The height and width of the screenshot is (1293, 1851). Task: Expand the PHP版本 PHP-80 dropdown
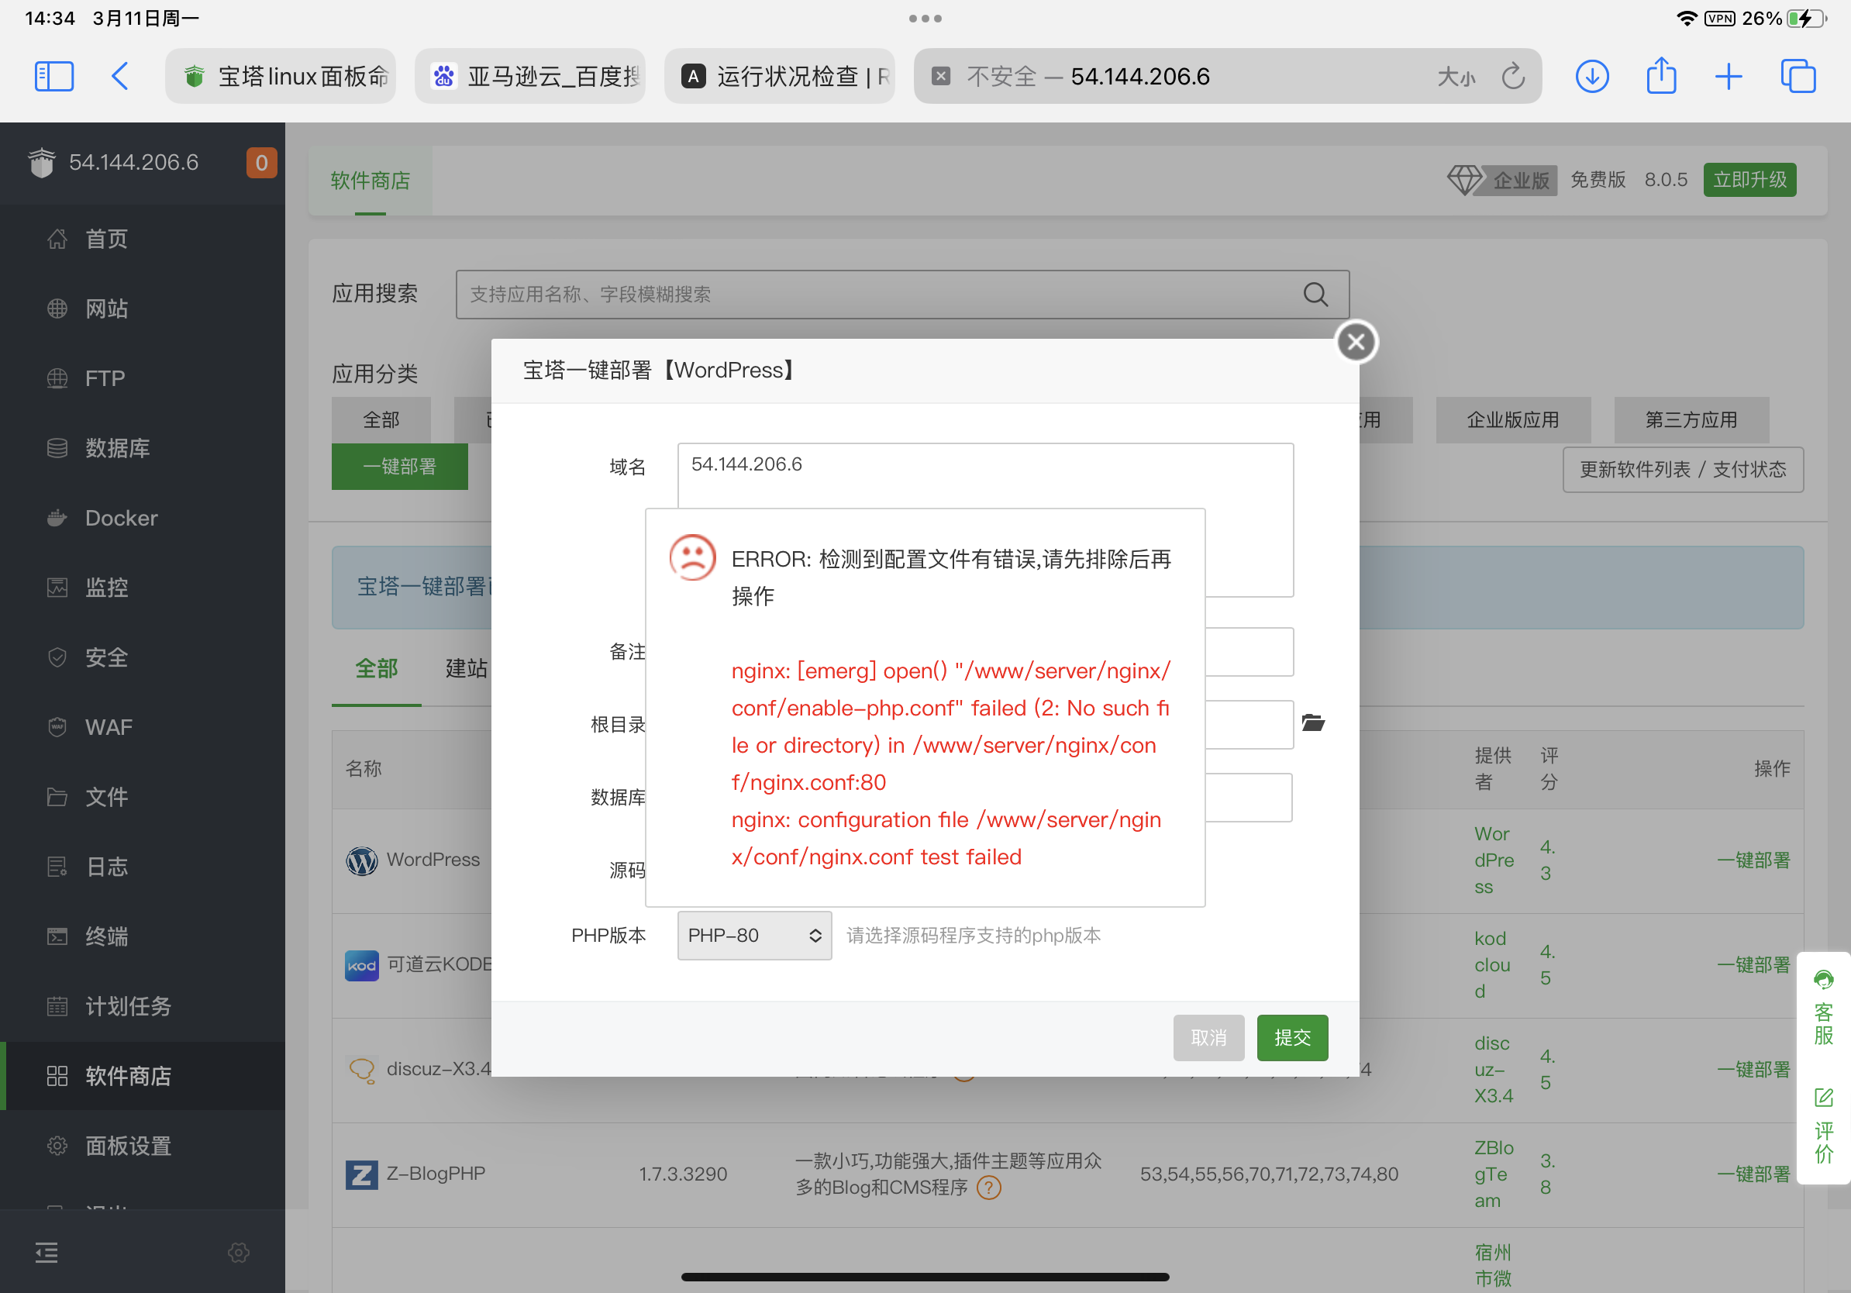click(x=755, y=935)
